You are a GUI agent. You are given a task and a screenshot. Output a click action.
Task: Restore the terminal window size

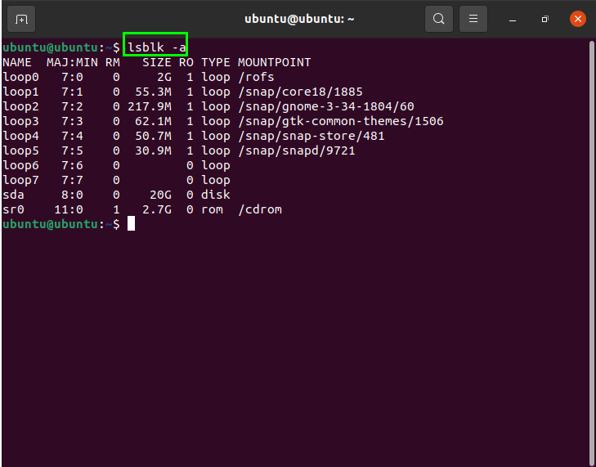coord(544,18)
